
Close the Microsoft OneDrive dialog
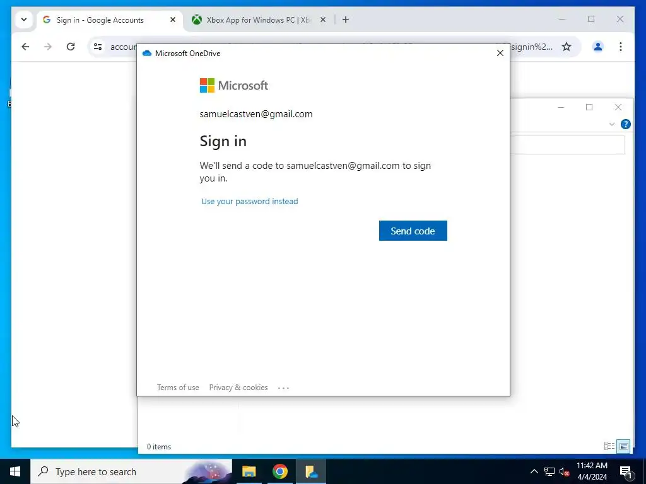pos(500,53)
